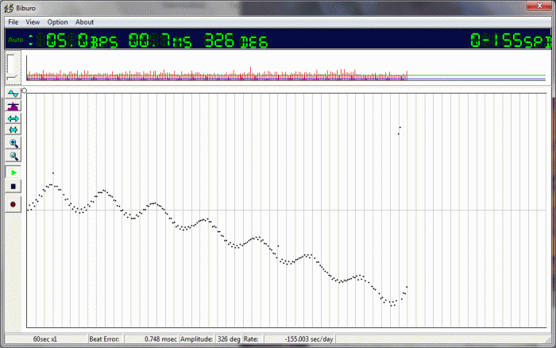Click the '-155.003 sec/day' rate value
The width and height of the screenshot is (556, 348).
tap(309, 339)
